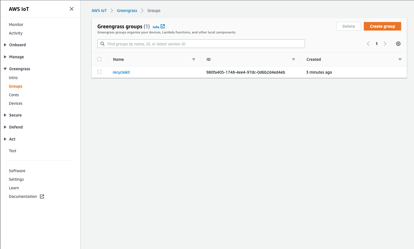Open Monitor in sidebar

[16, 25]
